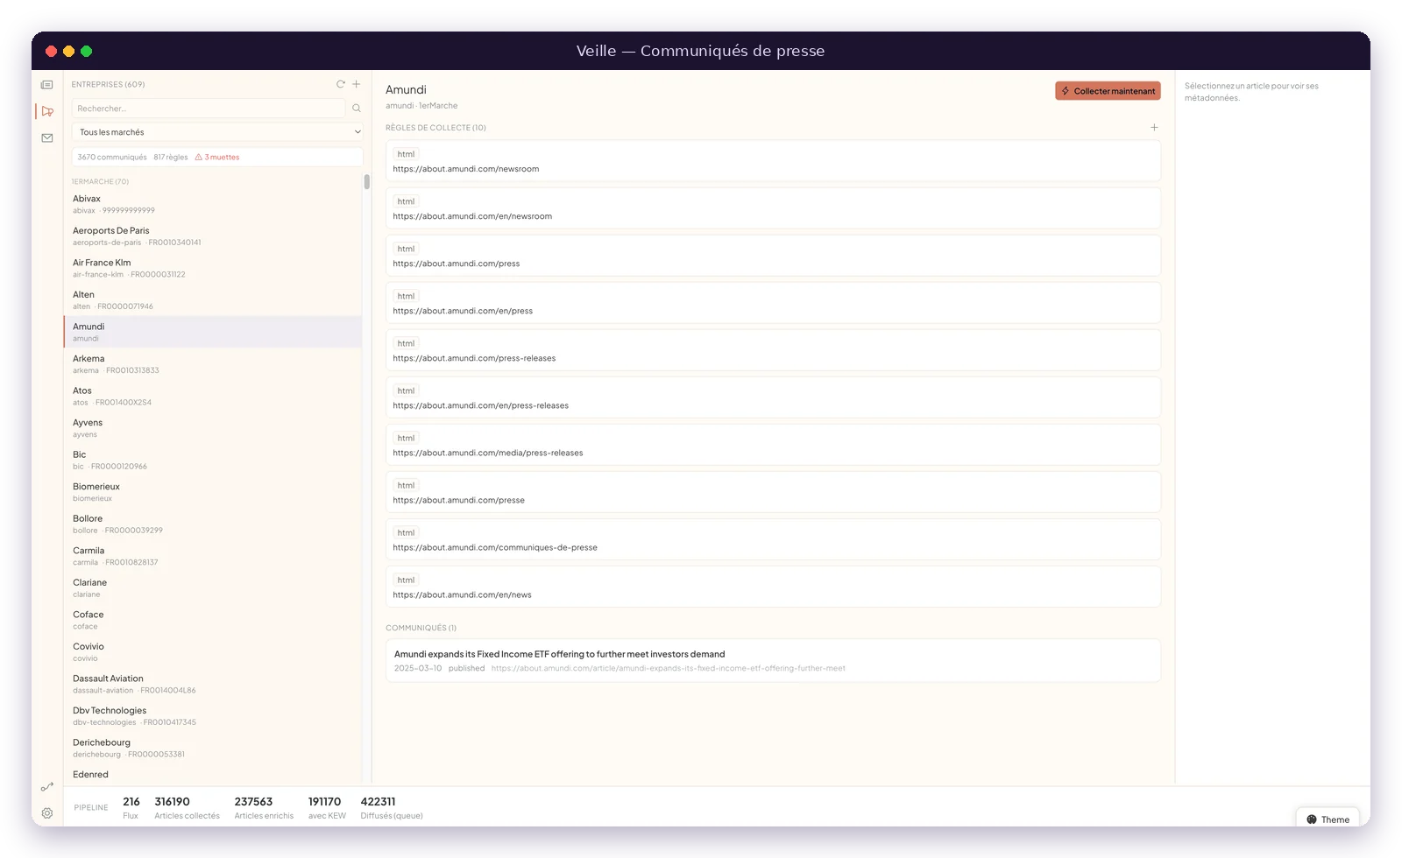The height and width of the screenshot is (858, 1402).
Task: Open the Theme button
Action: [1328, 819]
